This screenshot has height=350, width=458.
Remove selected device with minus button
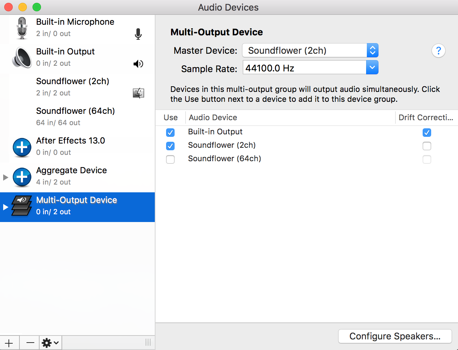pos(30,343)
